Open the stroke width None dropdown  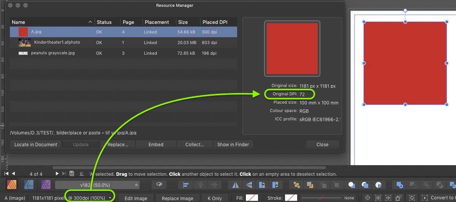[328, 198]
